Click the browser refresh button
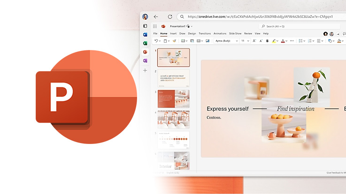Screen dimensions: 346x194 tap(169, 17)
